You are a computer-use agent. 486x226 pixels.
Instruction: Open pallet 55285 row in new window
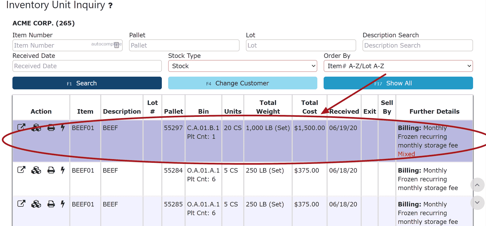pos(21,204)
